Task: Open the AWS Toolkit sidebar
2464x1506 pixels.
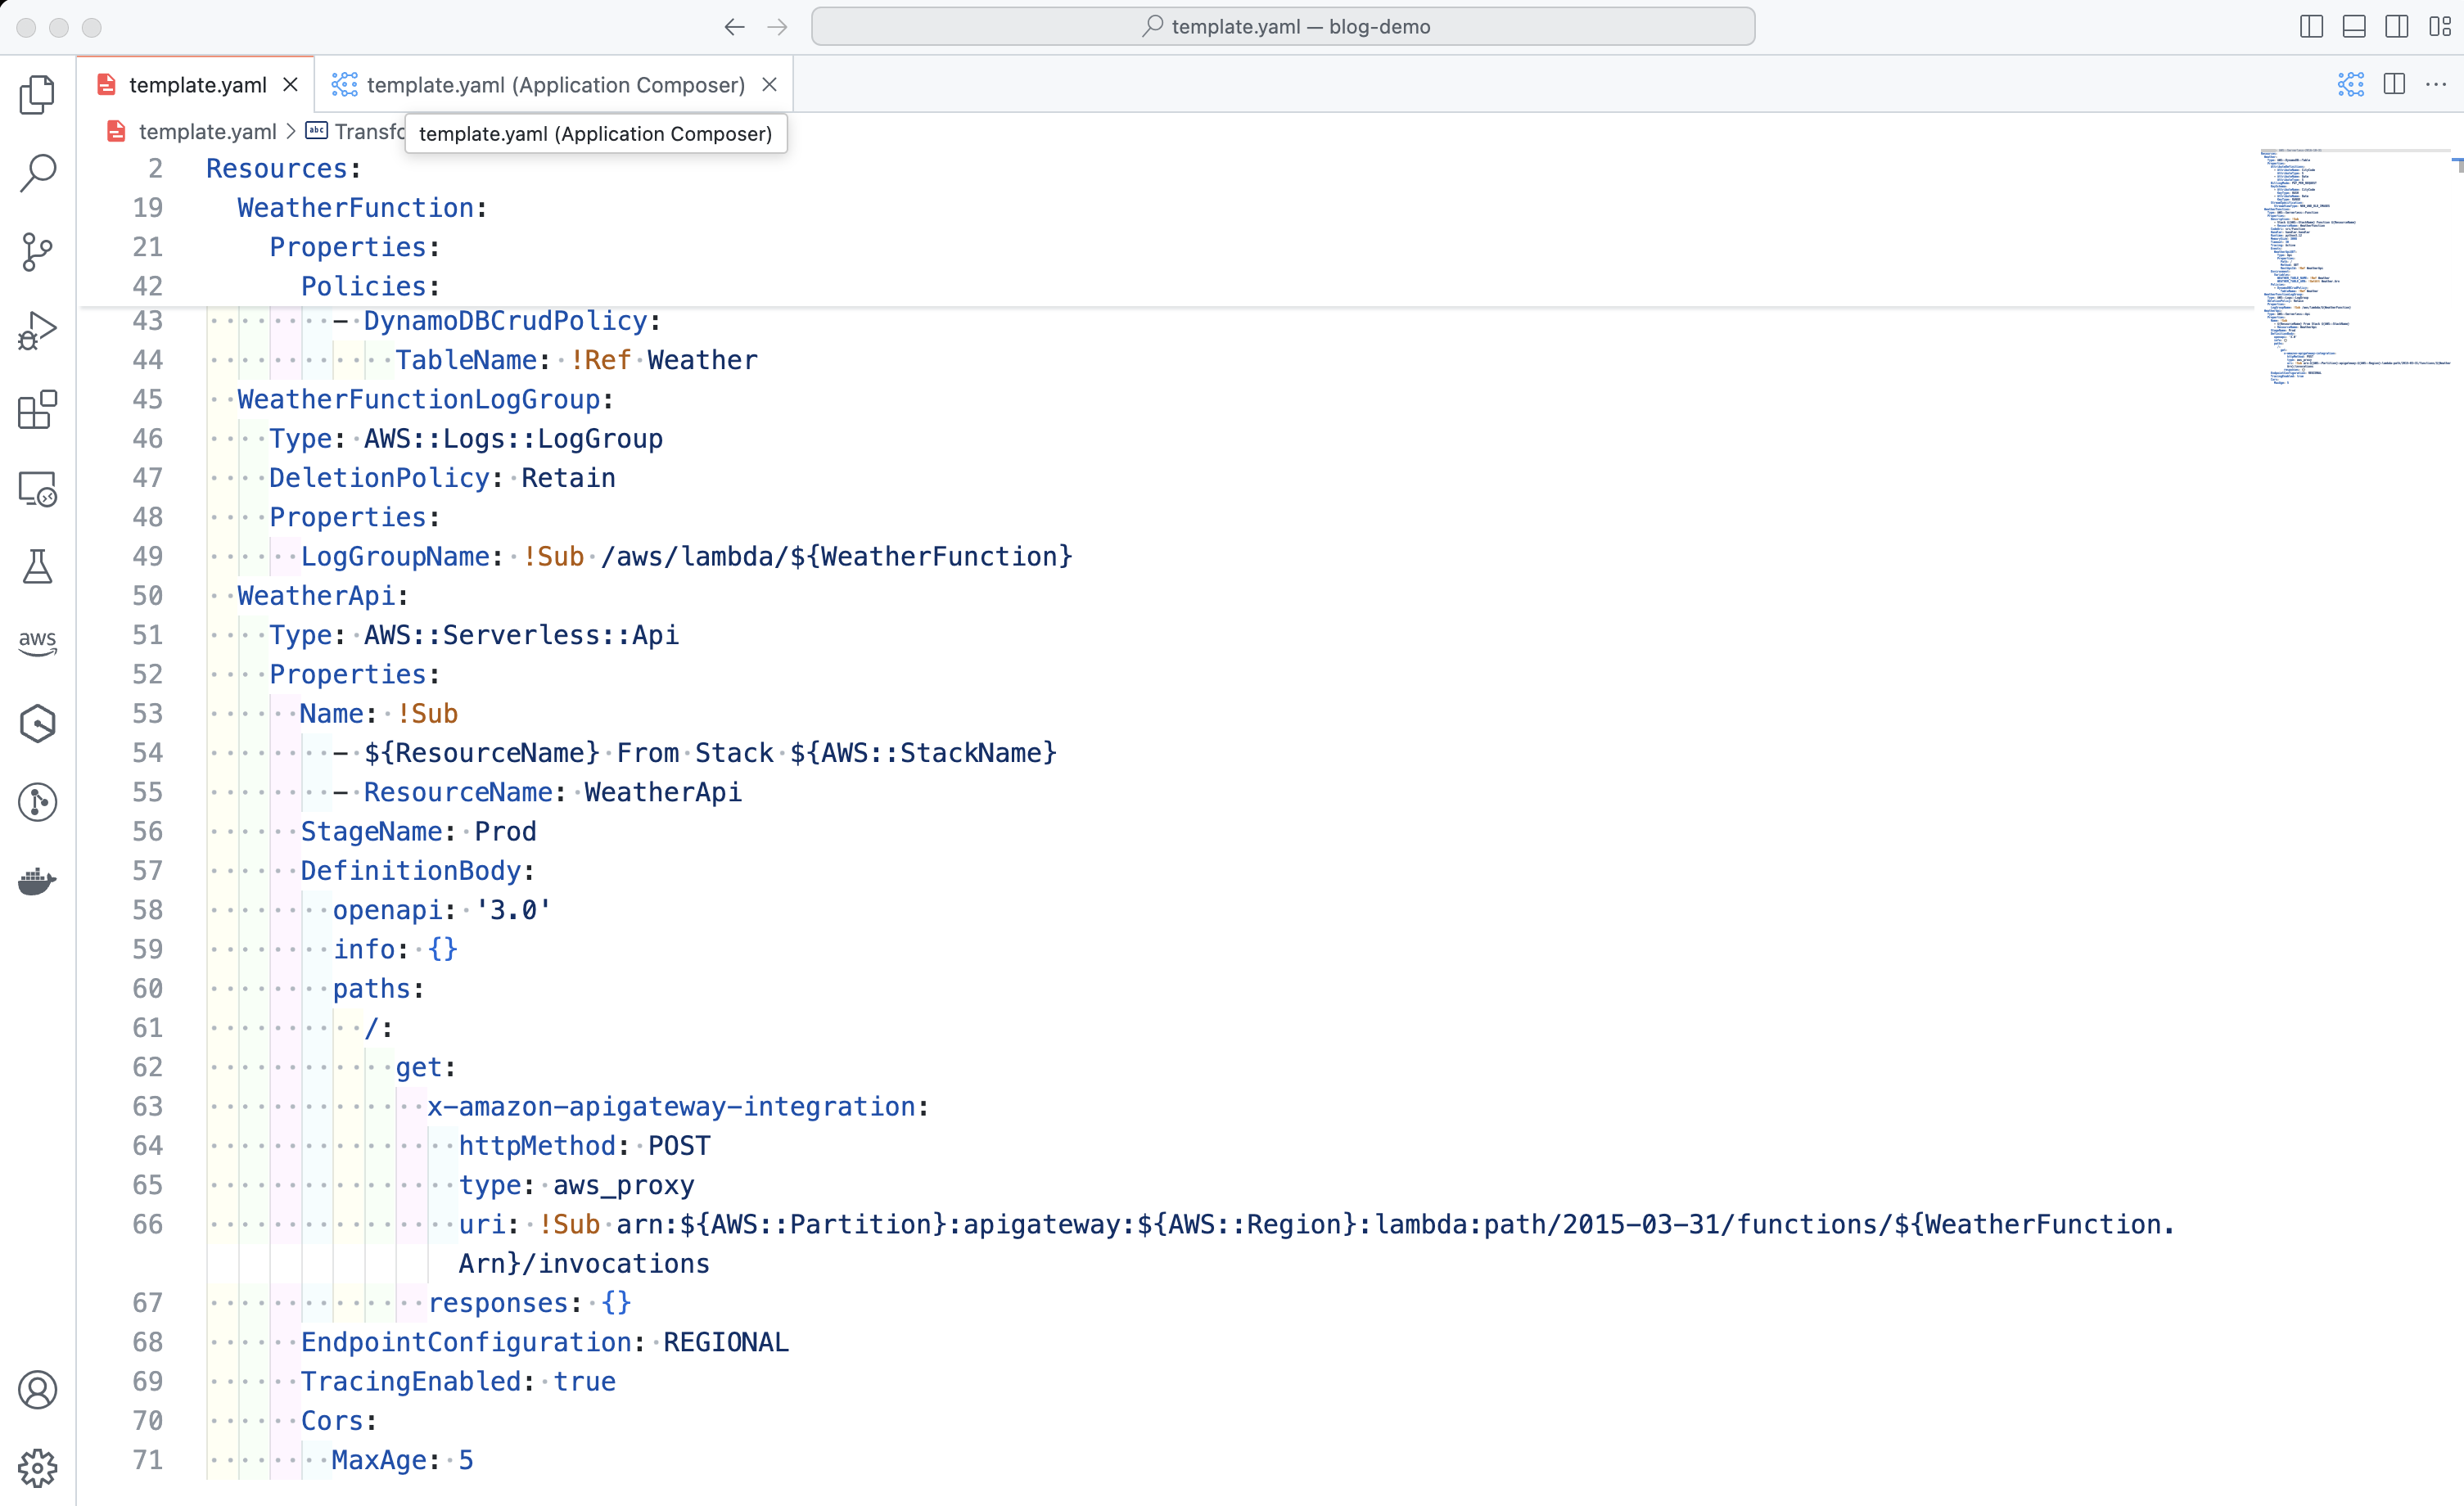Action: coord(37,643)
